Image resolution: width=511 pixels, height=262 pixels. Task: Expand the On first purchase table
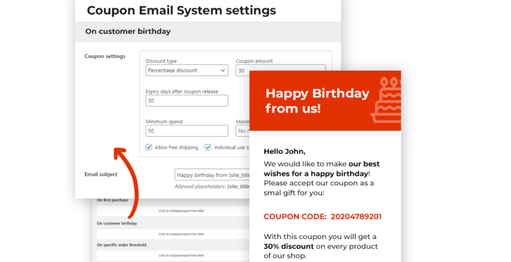click(181, 211)
